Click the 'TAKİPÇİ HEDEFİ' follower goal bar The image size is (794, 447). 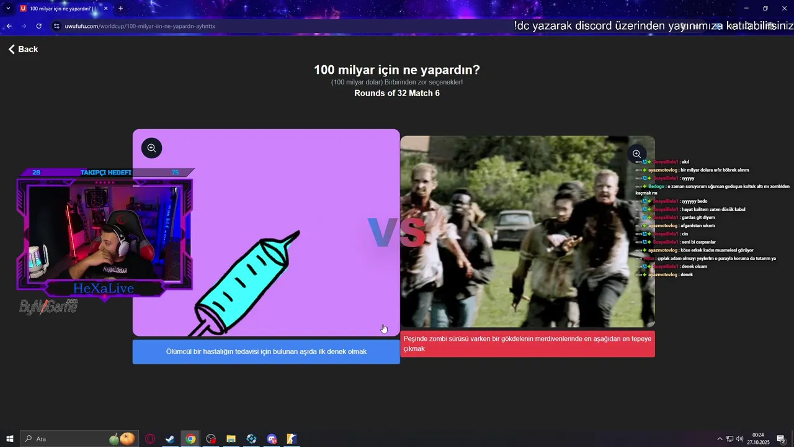(x=105, y=173)
